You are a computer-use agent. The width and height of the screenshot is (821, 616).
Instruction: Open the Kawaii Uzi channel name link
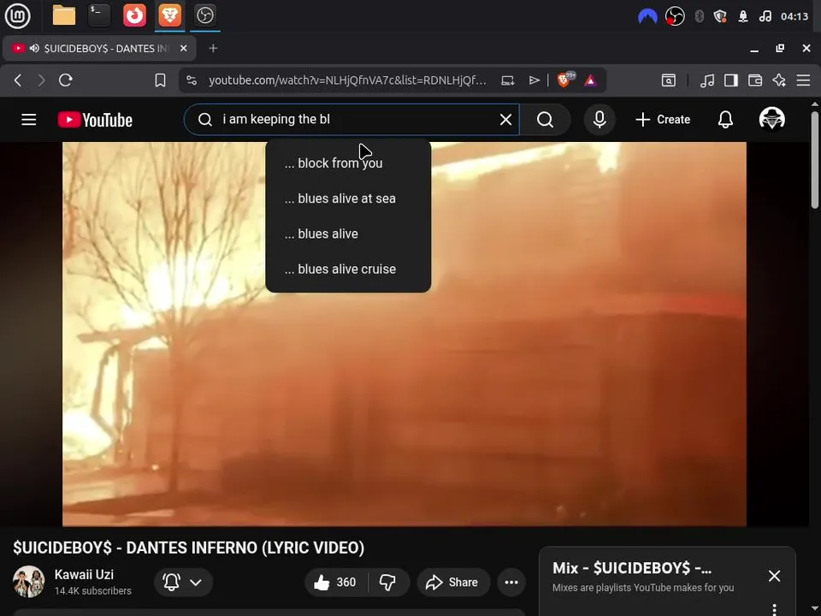[84, 574]
